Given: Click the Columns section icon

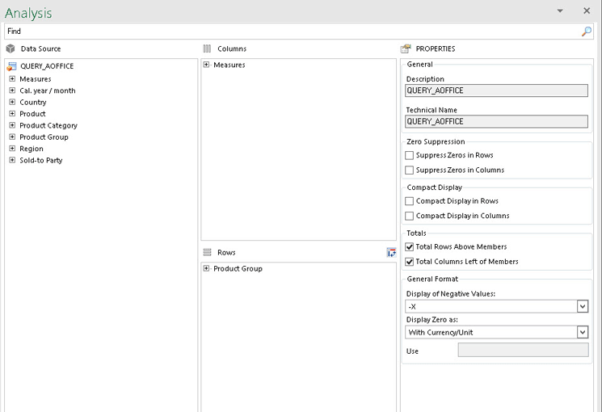Looking at the screenshot, I should coord(207,48).
